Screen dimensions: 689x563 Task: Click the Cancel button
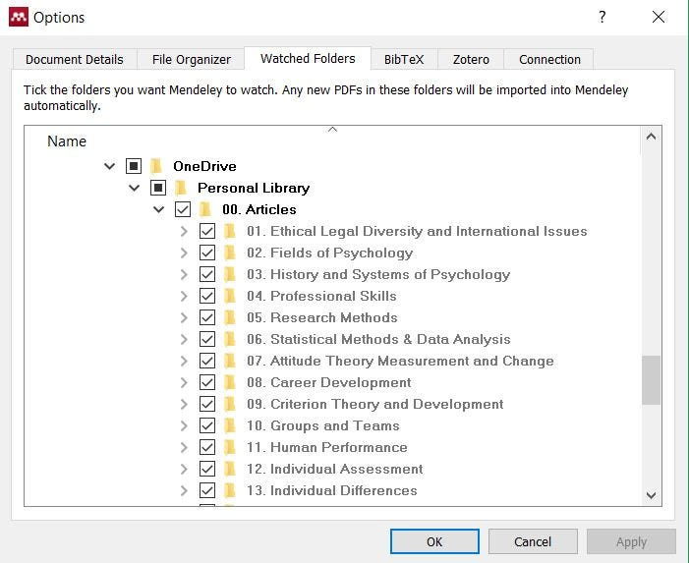click(x=533, y=542)
